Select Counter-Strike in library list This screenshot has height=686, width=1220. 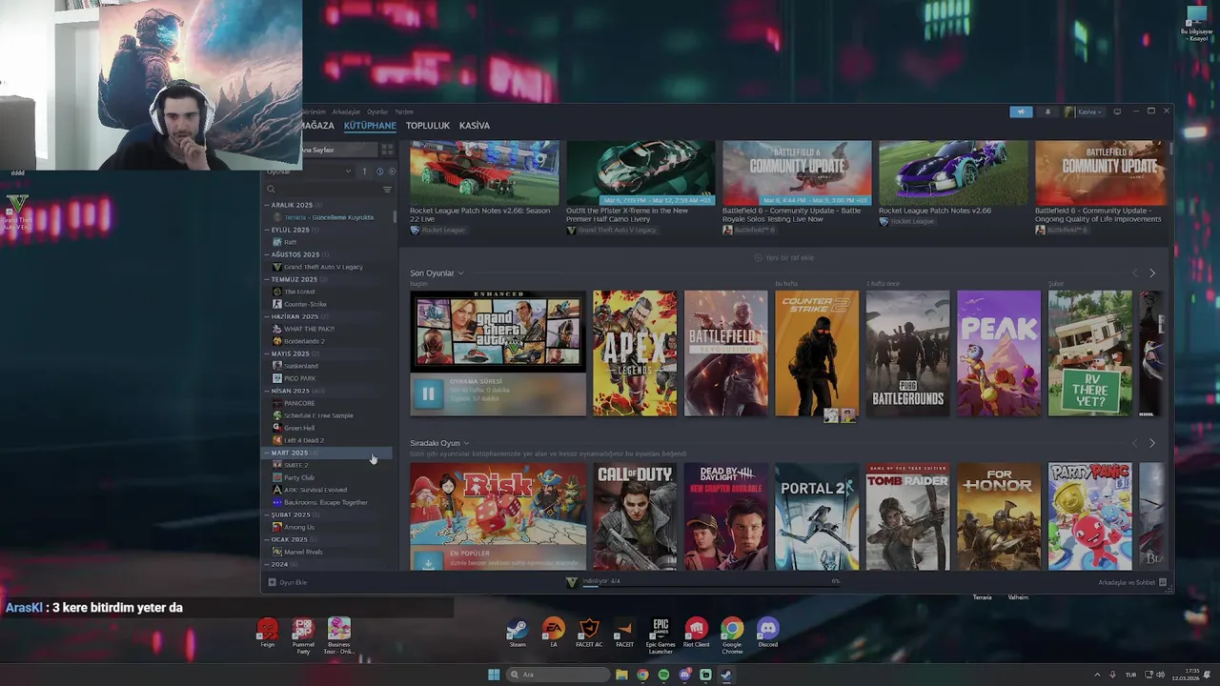305,304
